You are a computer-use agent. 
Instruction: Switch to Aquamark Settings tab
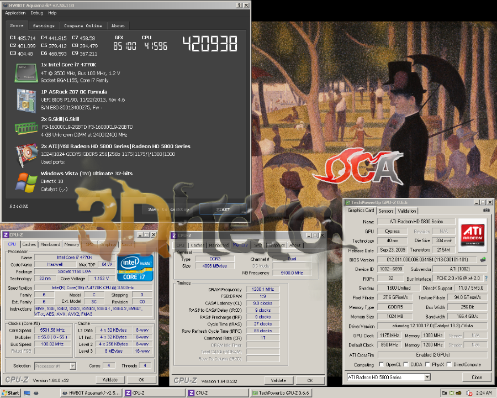click(x=44, y=26)
